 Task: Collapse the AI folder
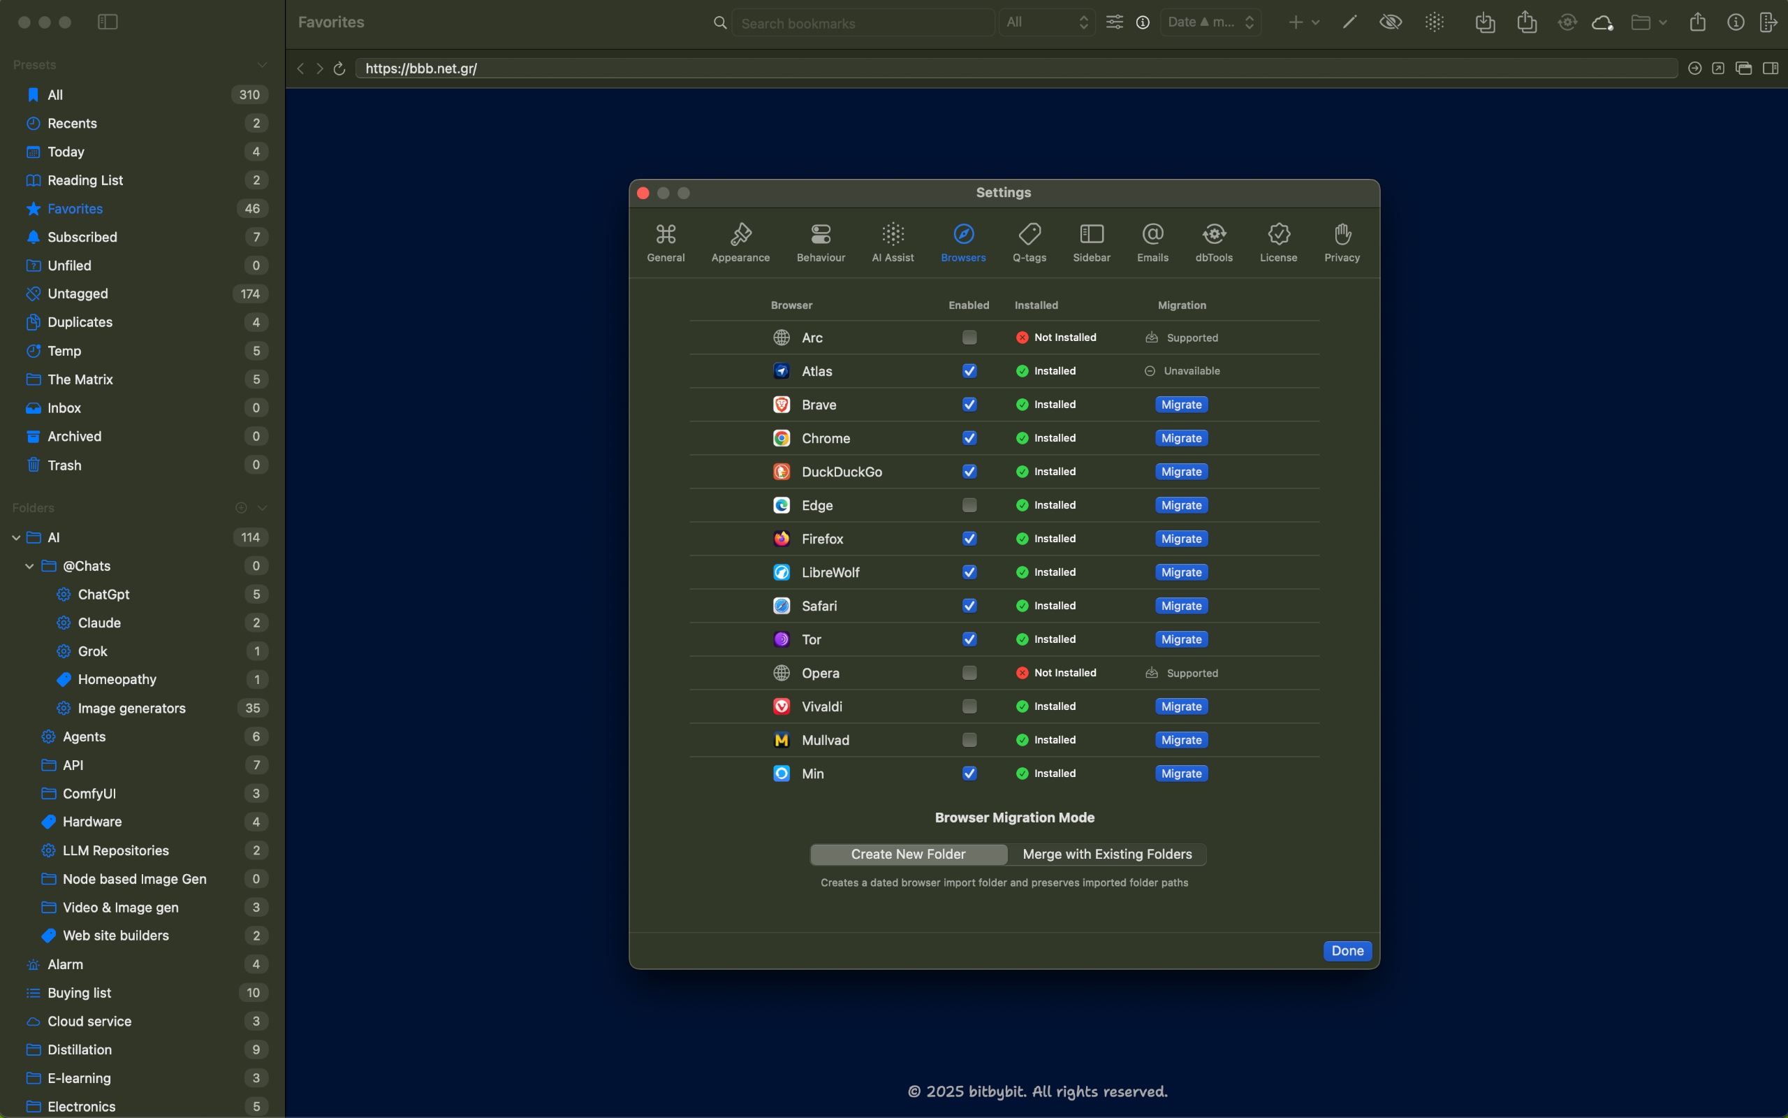pos(15,537)
